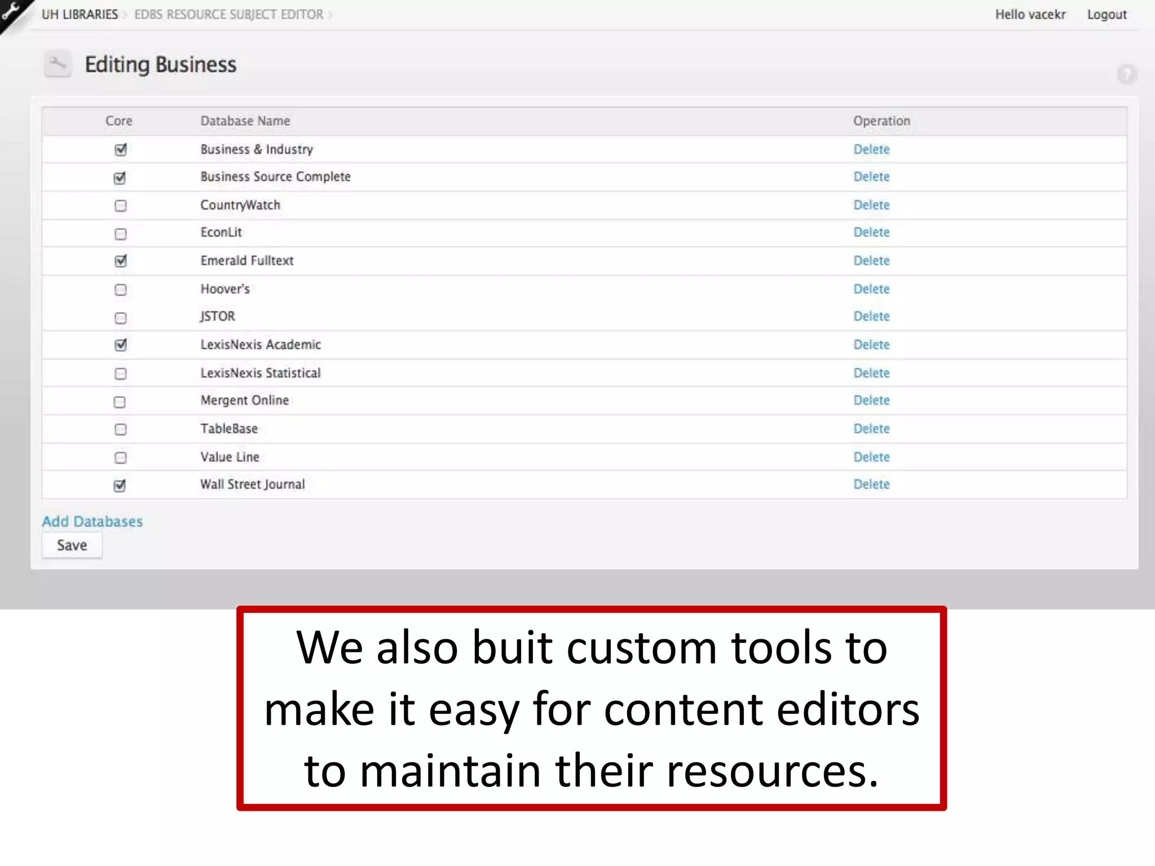Image resolution: width=1155 pixels, height=866 pixels.
Task: Select the Business & Industry name text
Action: pyautogui.click(x=257, y=149)
